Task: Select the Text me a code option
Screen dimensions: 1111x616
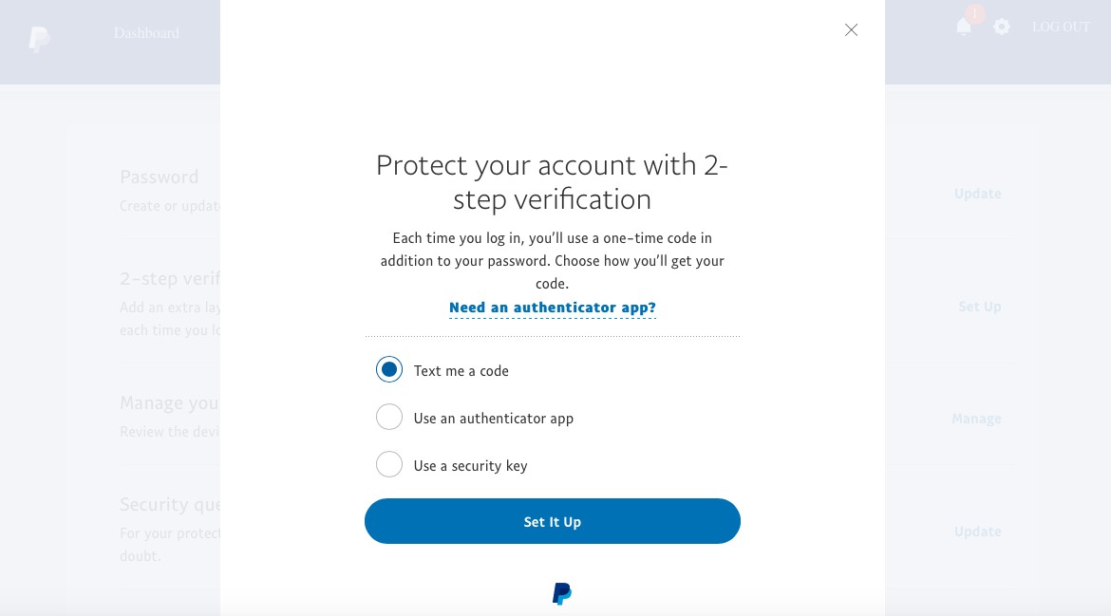Action: click(x=389, y=369)
